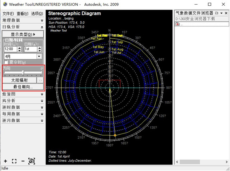Click the zoom in plus icon
Screen dimensions: 230x171
point(5,161)
